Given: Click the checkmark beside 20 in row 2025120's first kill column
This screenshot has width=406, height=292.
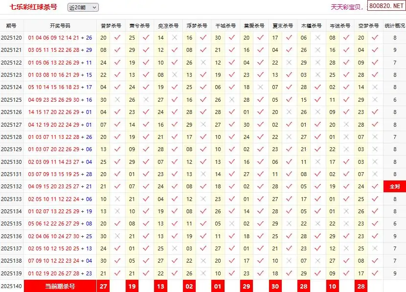Looking at the screenshot, I should (x=117, y=38).
